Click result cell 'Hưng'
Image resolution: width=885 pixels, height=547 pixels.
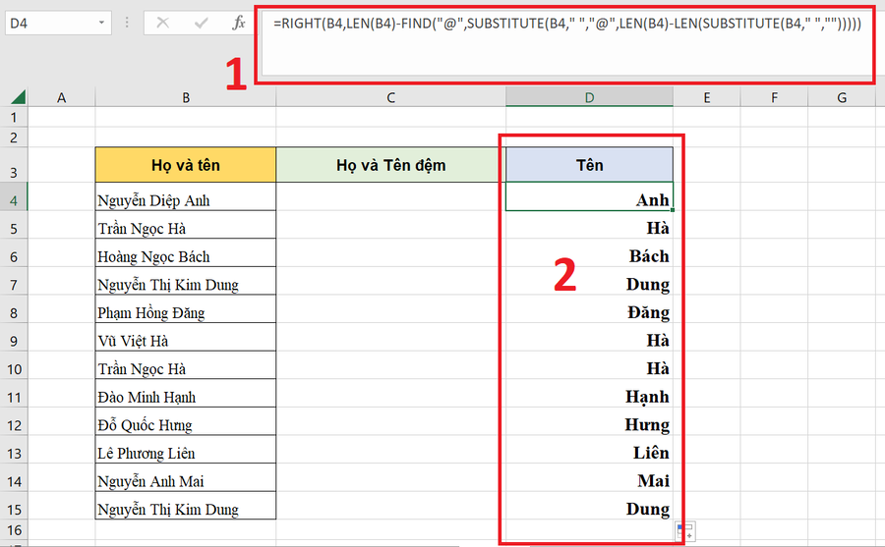tap(589, 422)
